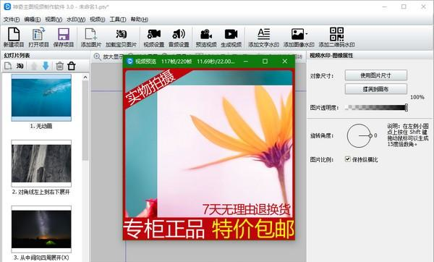The image size is (434, 262).
Task: Open the 水印(W) menu
Action: [76, 20]
